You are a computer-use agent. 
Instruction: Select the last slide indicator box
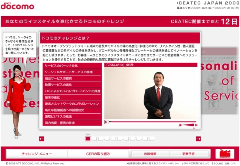(151, 139)
